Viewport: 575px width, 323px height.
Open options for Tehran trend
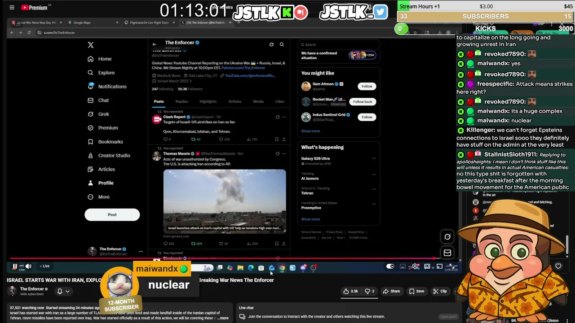point(374,189)
